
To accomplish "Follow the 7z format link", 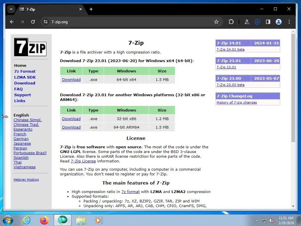I will [x=130, y=192].
